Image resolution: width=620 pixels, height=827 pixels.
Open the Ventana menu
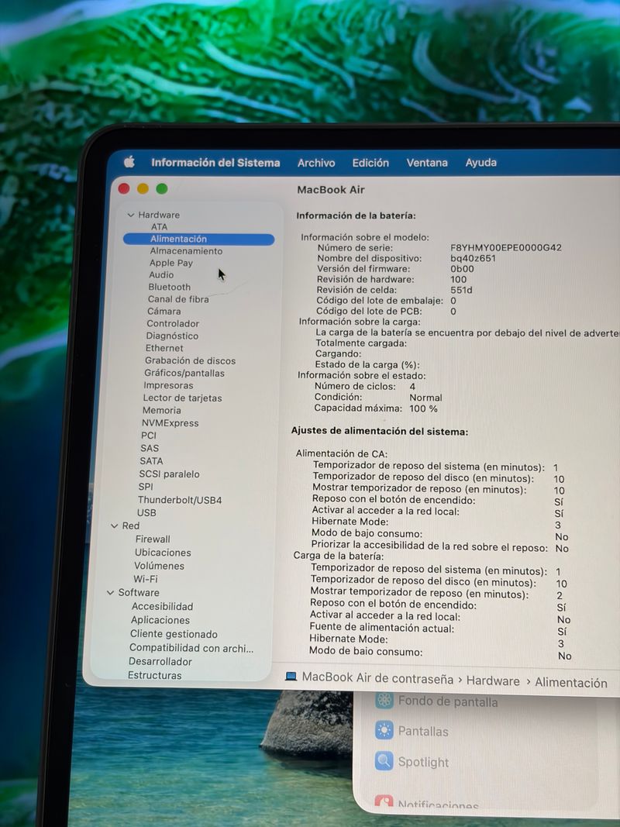(427, 163)
